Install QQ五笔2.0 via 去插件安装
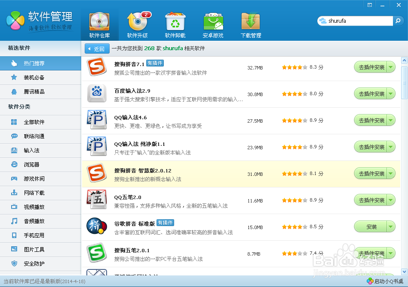Viewport: 408px width, 287px height. coord(371,200)
